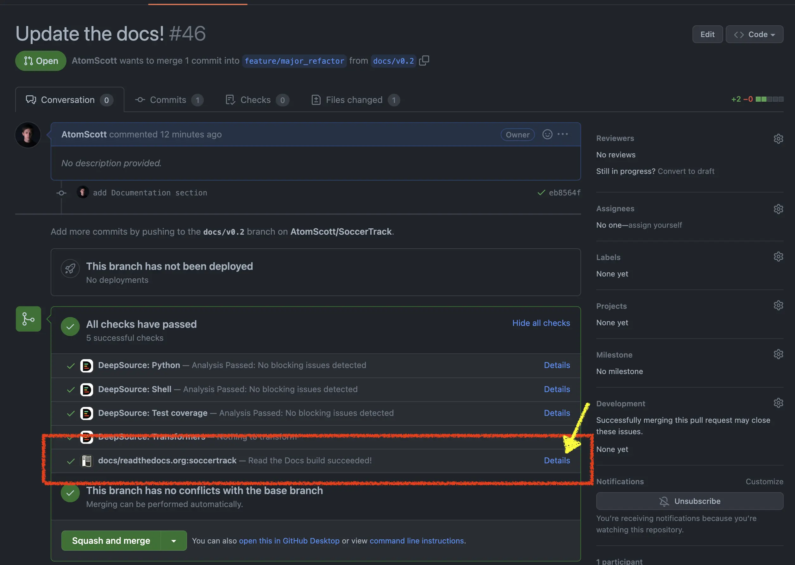Customize notification settings

tap(764, 481)
